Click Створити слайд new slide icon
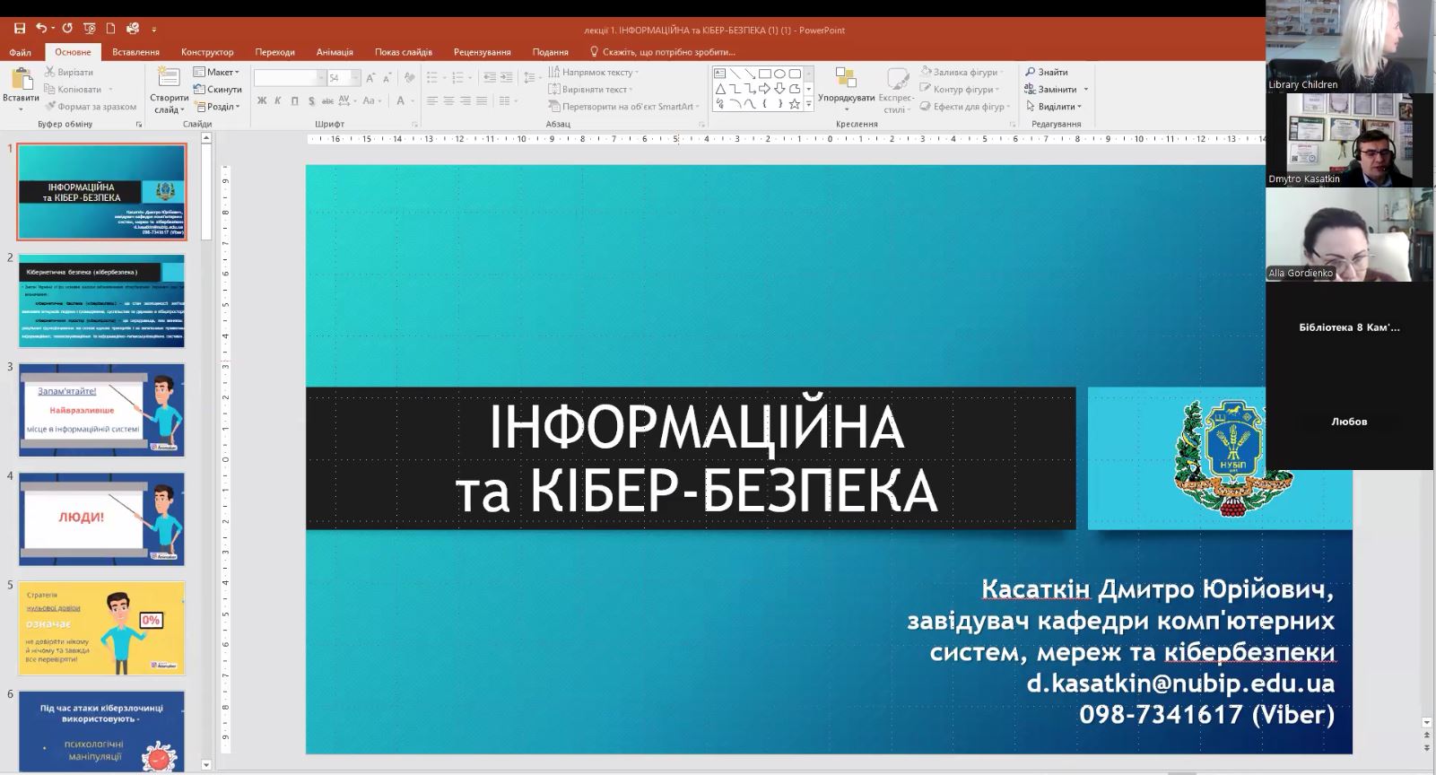 coord(168,81)
